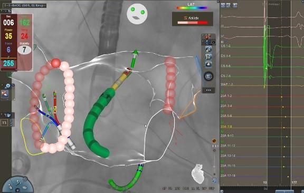This screenshot has height=193, width=304.
Task: Select the 20A 1-2 channel label
Action: click(226, 96)
